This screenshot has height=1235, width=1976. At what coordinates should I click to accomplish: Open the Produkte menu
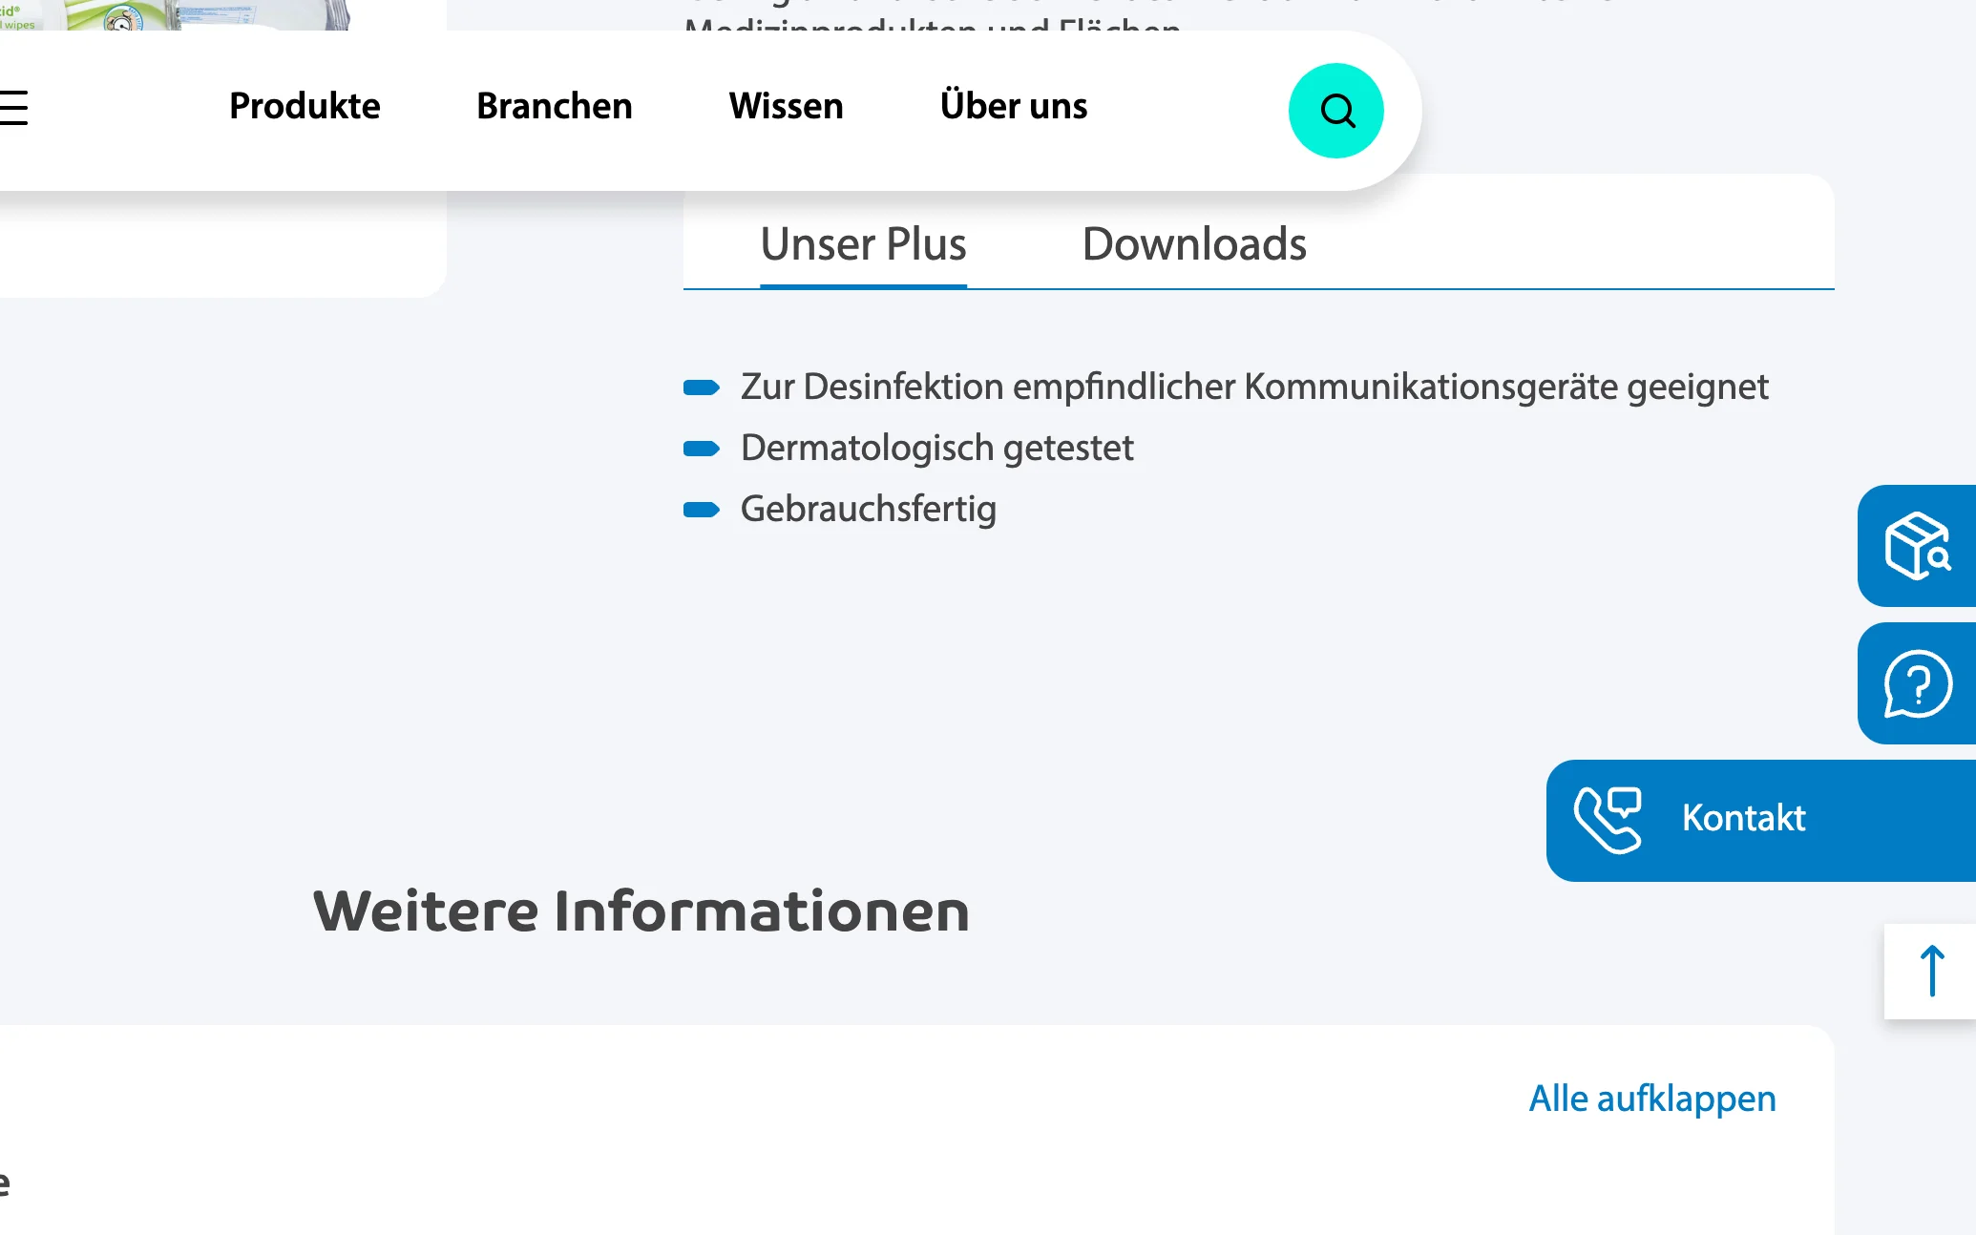(305, 106)
